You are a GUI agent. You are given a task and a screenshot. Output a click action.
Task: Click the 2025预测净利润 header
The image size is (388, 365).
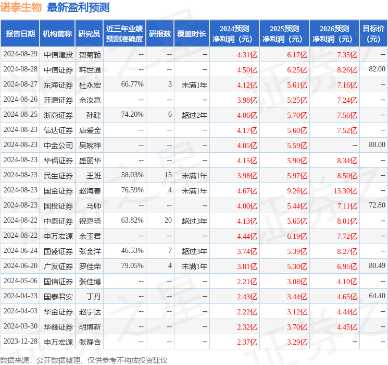[x=284, y=34]
